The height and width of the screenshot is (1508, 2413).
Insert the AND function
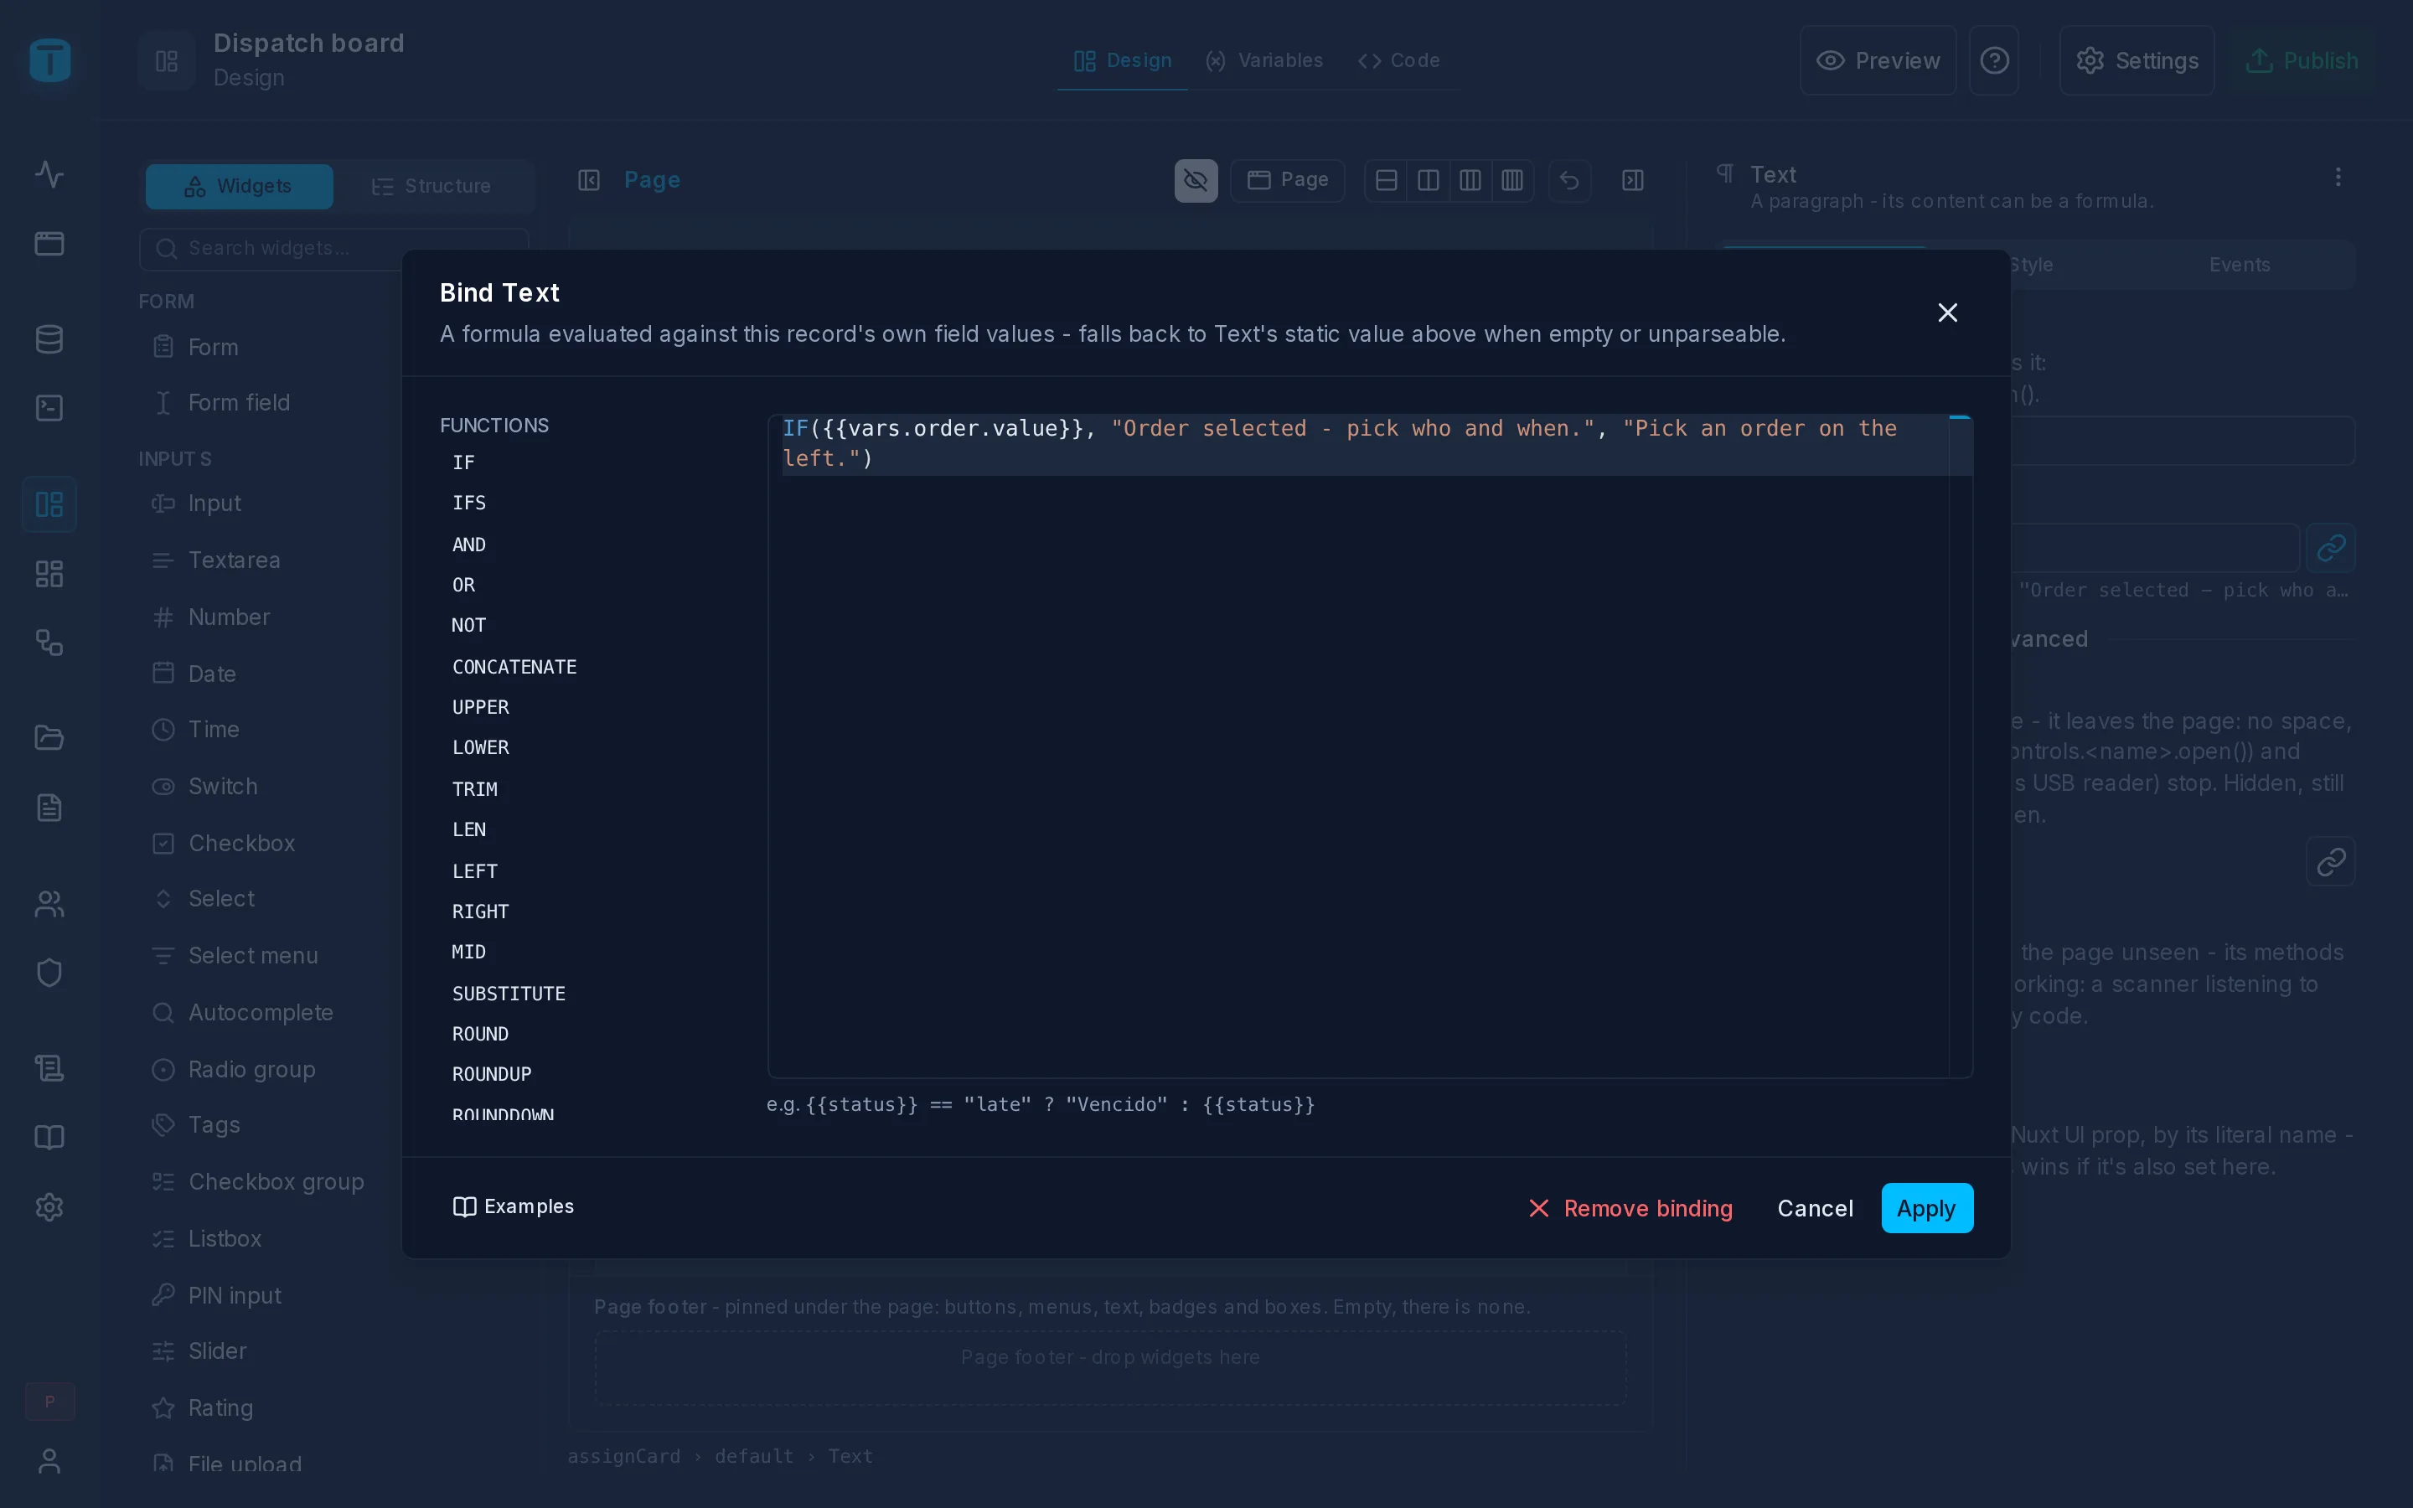tap(468, 545)
